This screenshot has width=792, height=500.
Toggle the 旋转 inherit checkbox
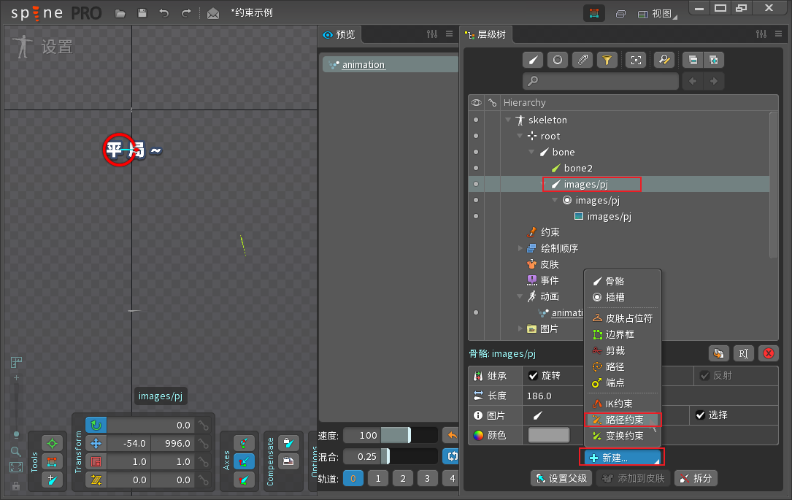click(534, 375)
